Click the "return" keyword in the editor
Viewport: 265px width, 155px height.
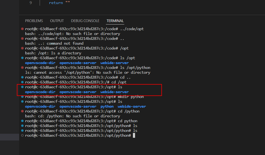56,3
